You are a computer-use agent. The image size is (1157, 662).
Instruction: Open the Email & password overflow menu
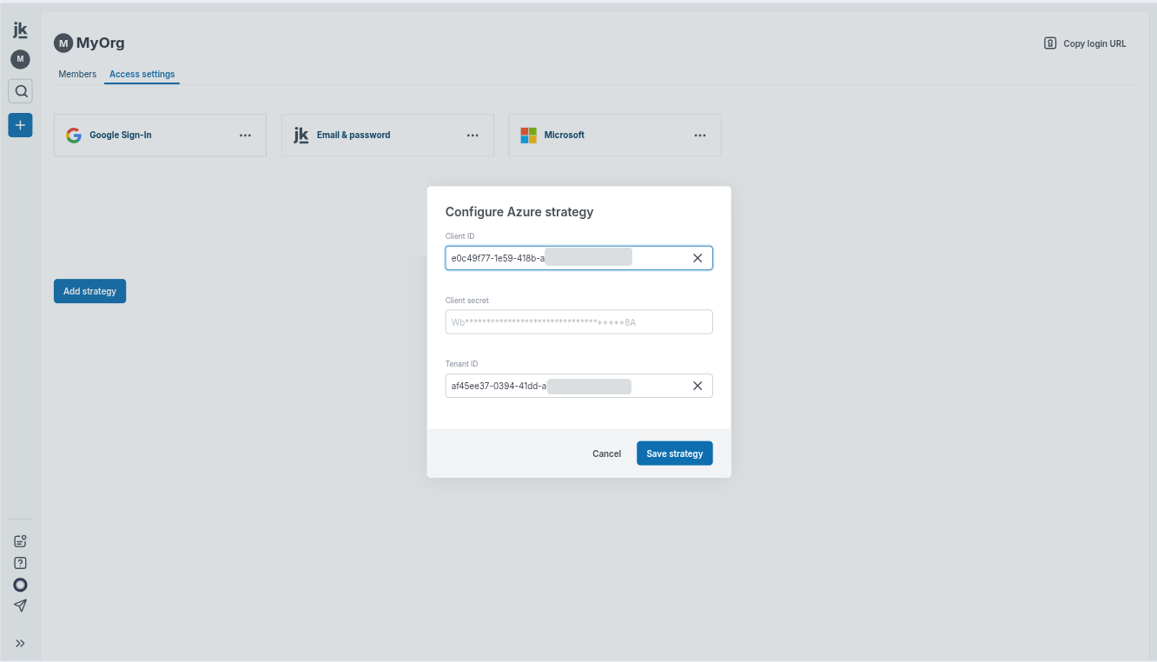(x=473, y=135)
